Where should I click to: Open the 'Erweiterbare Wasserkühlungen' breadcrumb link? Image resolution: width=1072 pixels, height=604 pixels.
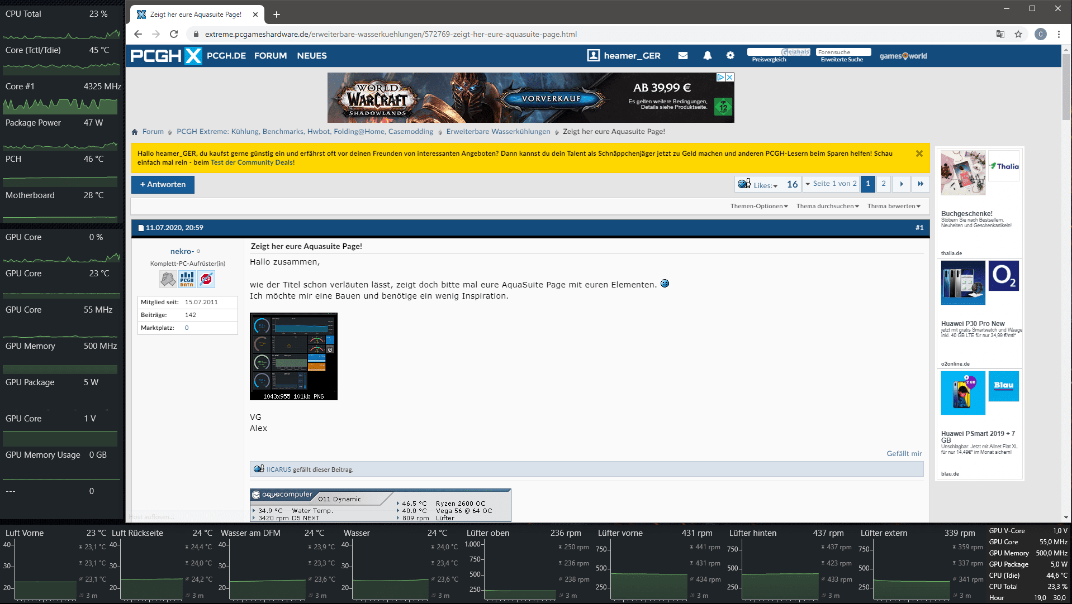click(x=498, y=132)
